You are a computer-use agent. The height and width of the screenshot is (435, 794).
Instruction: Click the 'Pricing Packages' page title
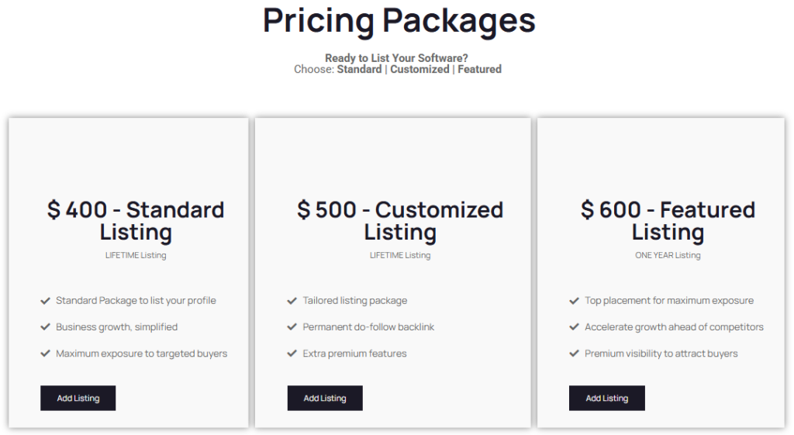[399, 21]
